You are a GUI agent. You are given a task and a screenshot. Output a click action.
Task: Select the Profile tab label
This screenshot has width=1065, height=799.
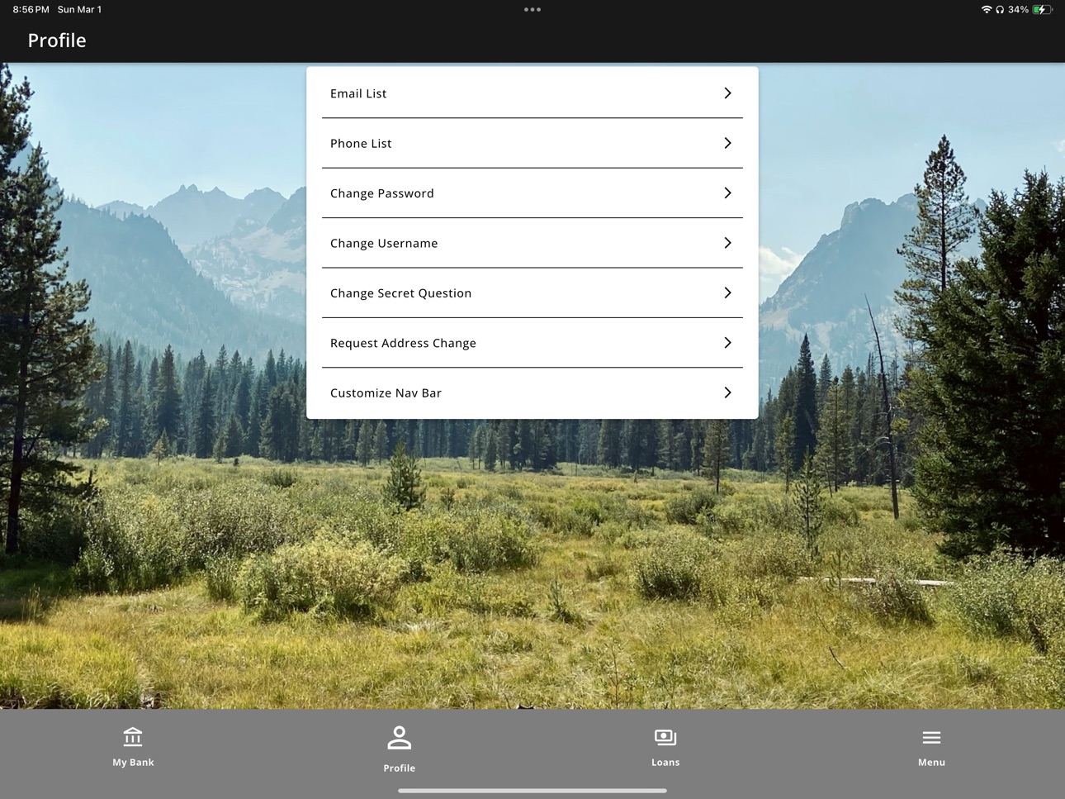pos(399,768)
